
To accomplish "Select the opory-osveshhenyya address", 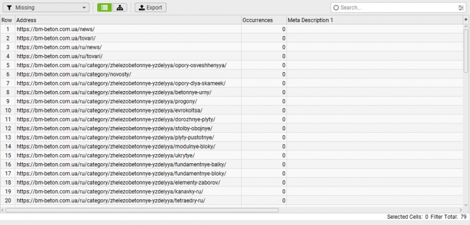I will point(122,65).
